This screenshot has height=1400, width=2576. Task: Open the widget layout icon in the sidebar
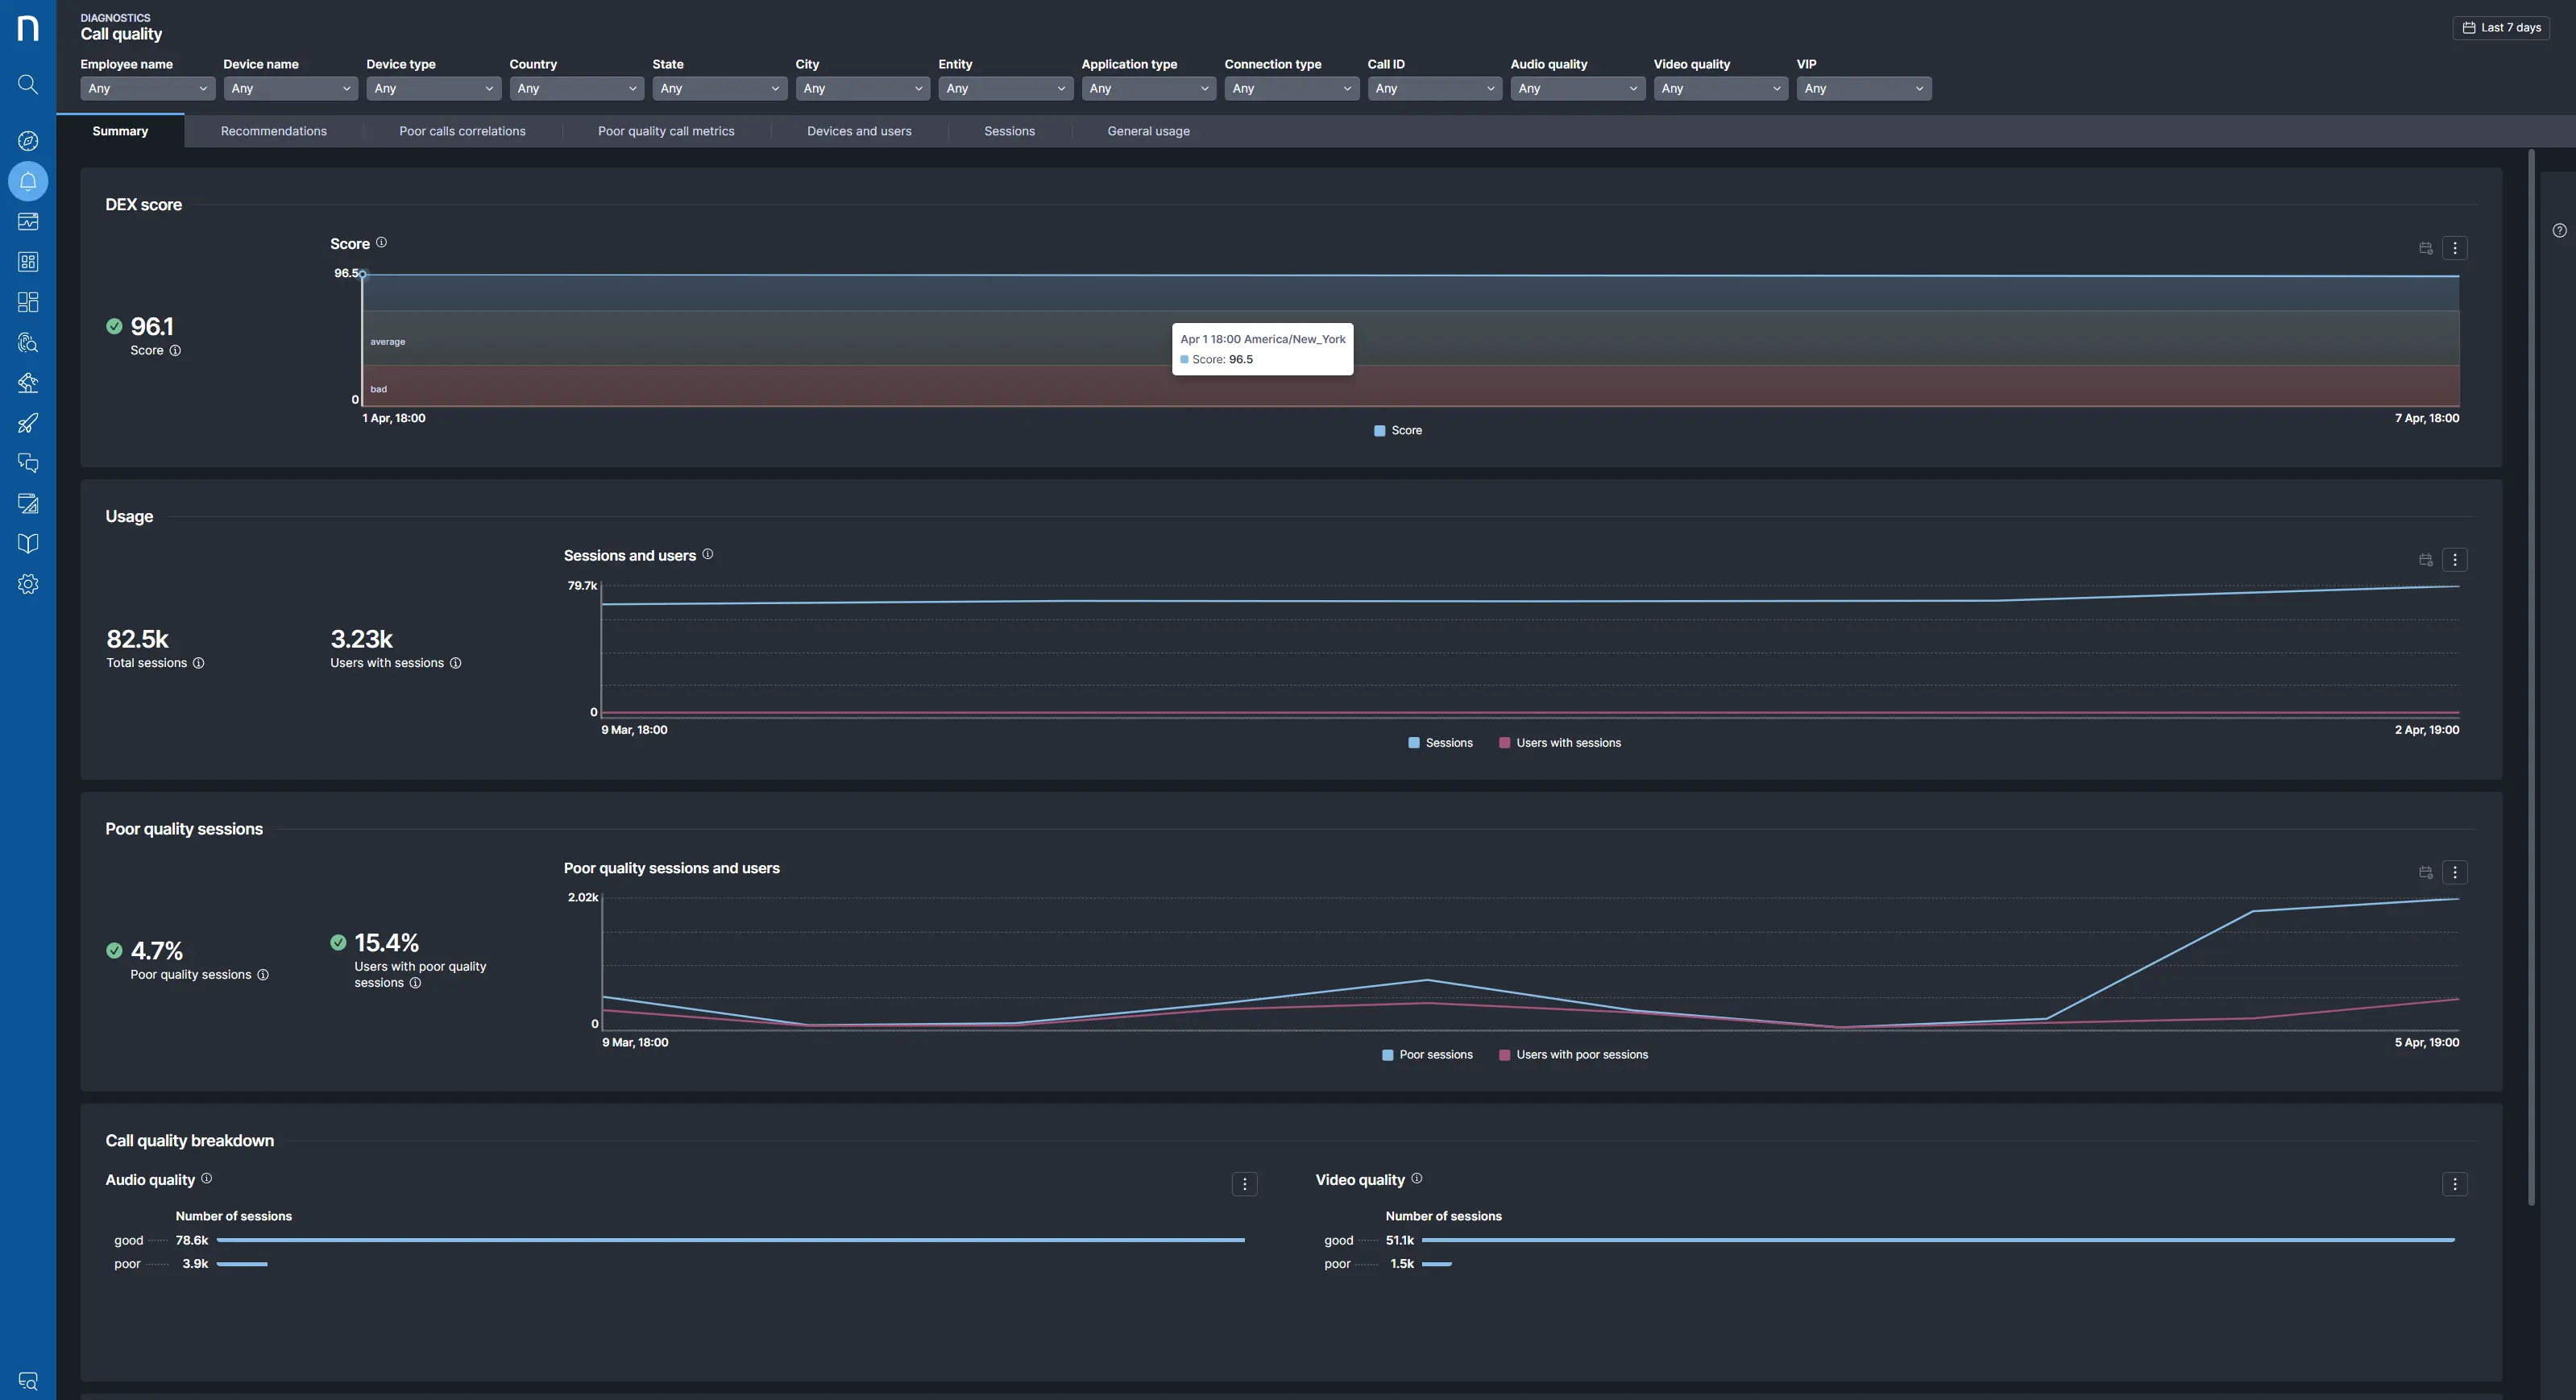(x=28, y=302)
